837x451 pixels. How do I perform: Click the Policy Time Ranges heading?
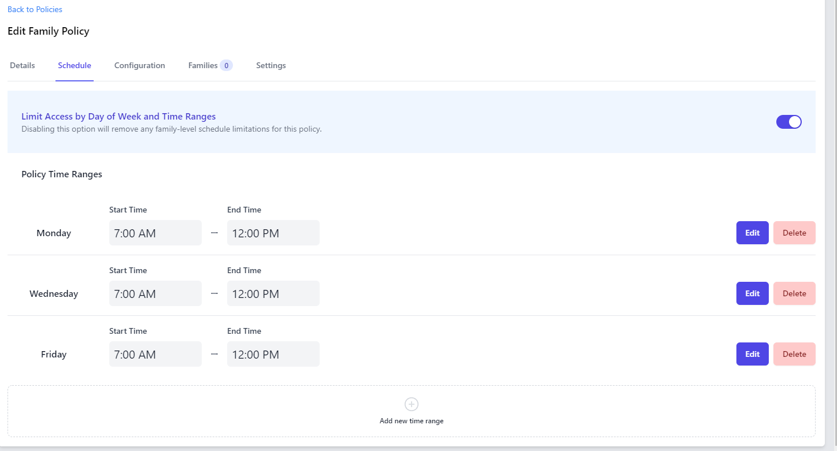point(62,174)
